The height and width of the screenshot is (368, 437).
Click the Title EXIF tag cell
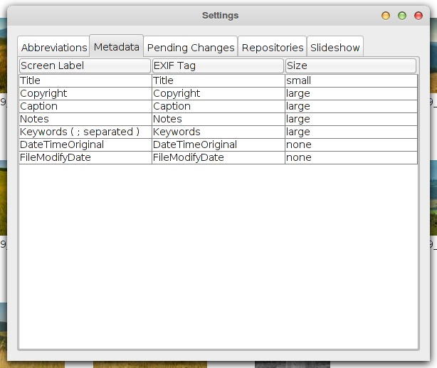click(x=218, y=81)
